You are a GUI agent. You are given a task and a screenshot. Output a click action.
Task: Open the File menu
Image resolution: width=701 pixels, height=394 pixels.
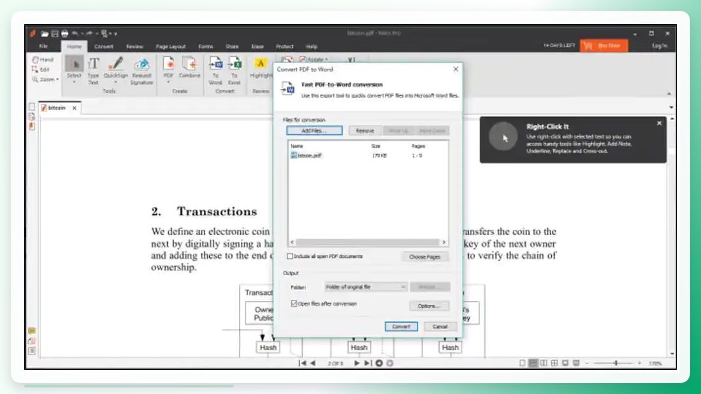pyautogui.click(x=43, y=46)
